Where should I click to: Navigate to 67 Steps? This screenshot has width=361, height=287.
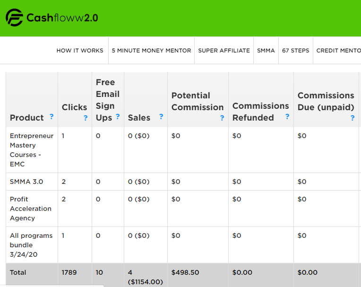(x=296, y=51)
